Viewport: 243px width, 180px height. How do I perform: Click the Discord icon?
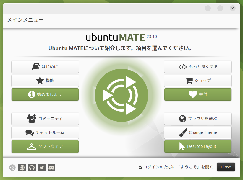(x=51, y=167)
